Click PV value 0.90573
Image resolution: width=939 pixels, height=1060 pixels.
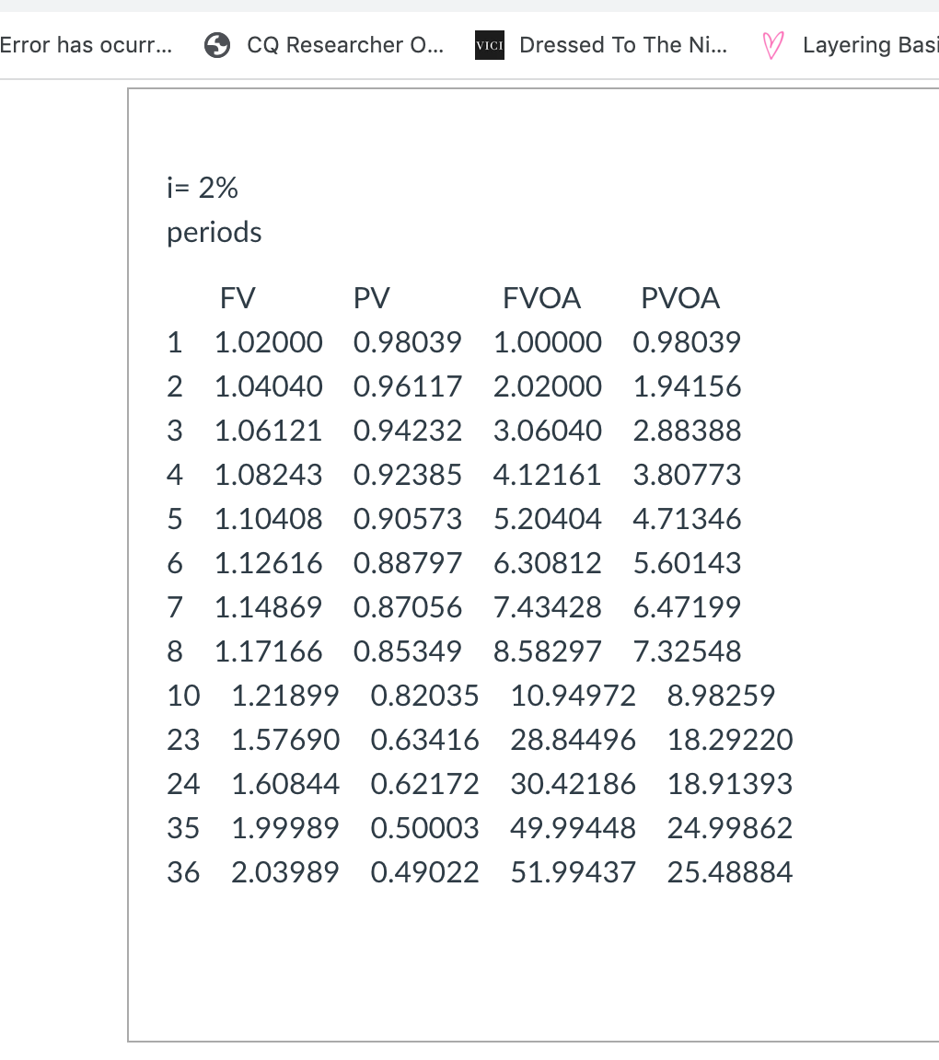point(407,519)
